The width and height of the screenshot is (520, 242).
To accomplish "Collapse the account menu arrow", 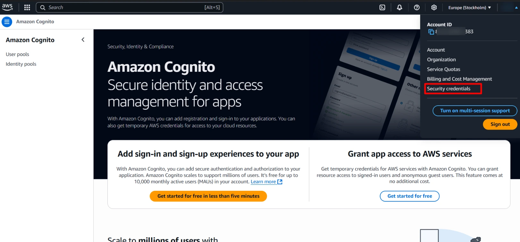I will (516, 8).
